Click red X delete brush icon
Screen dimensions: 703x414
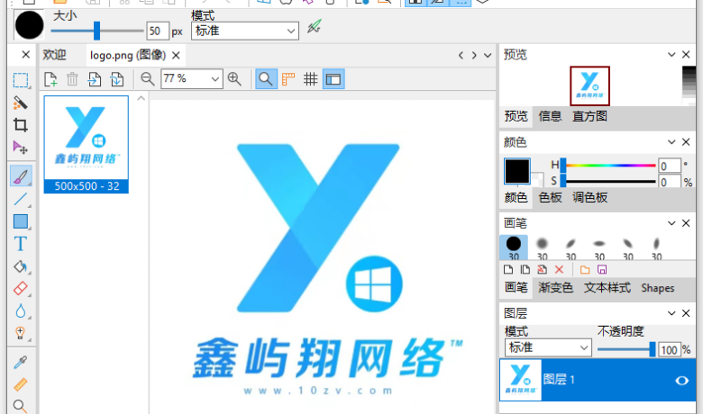(559, 269)
